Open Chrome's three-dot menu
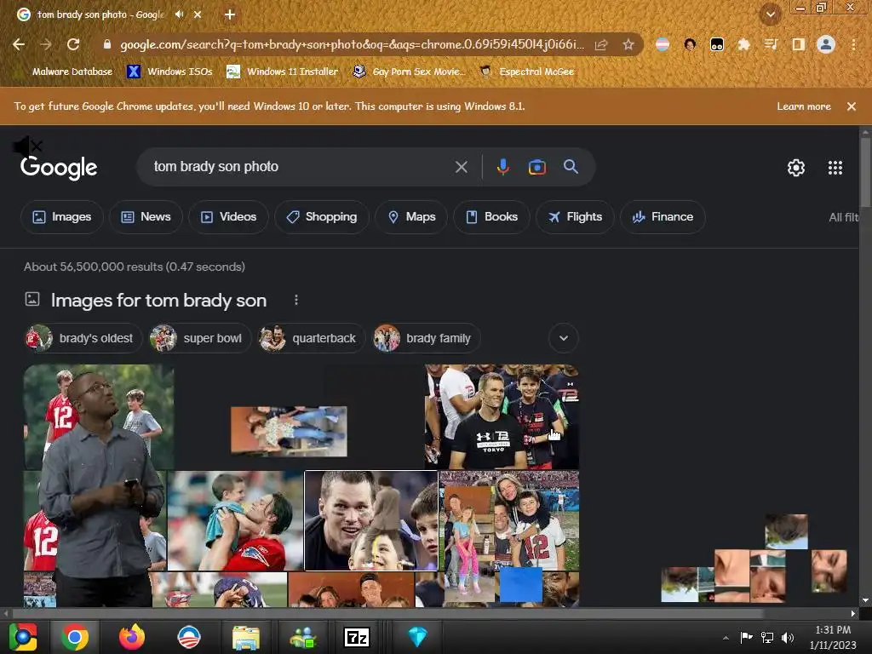Screen dimensions: 872x654 853,44
